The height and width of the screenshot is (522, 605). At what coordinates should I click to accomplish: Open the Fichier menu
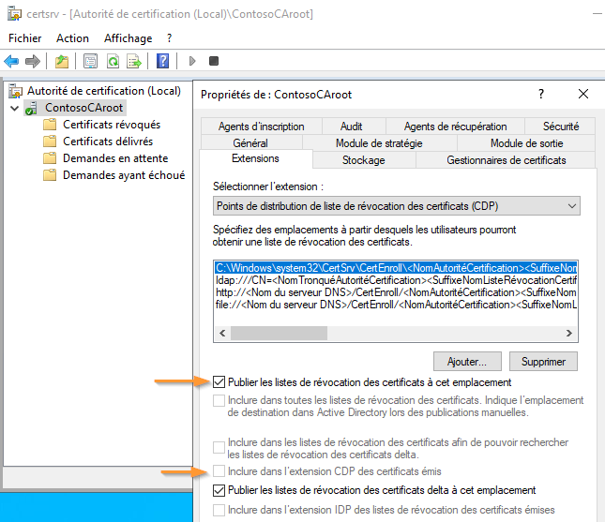[24, 38]
